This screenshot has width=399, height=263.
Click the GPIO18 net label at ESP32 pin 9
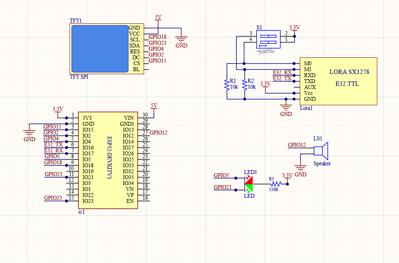click(53, 162)
